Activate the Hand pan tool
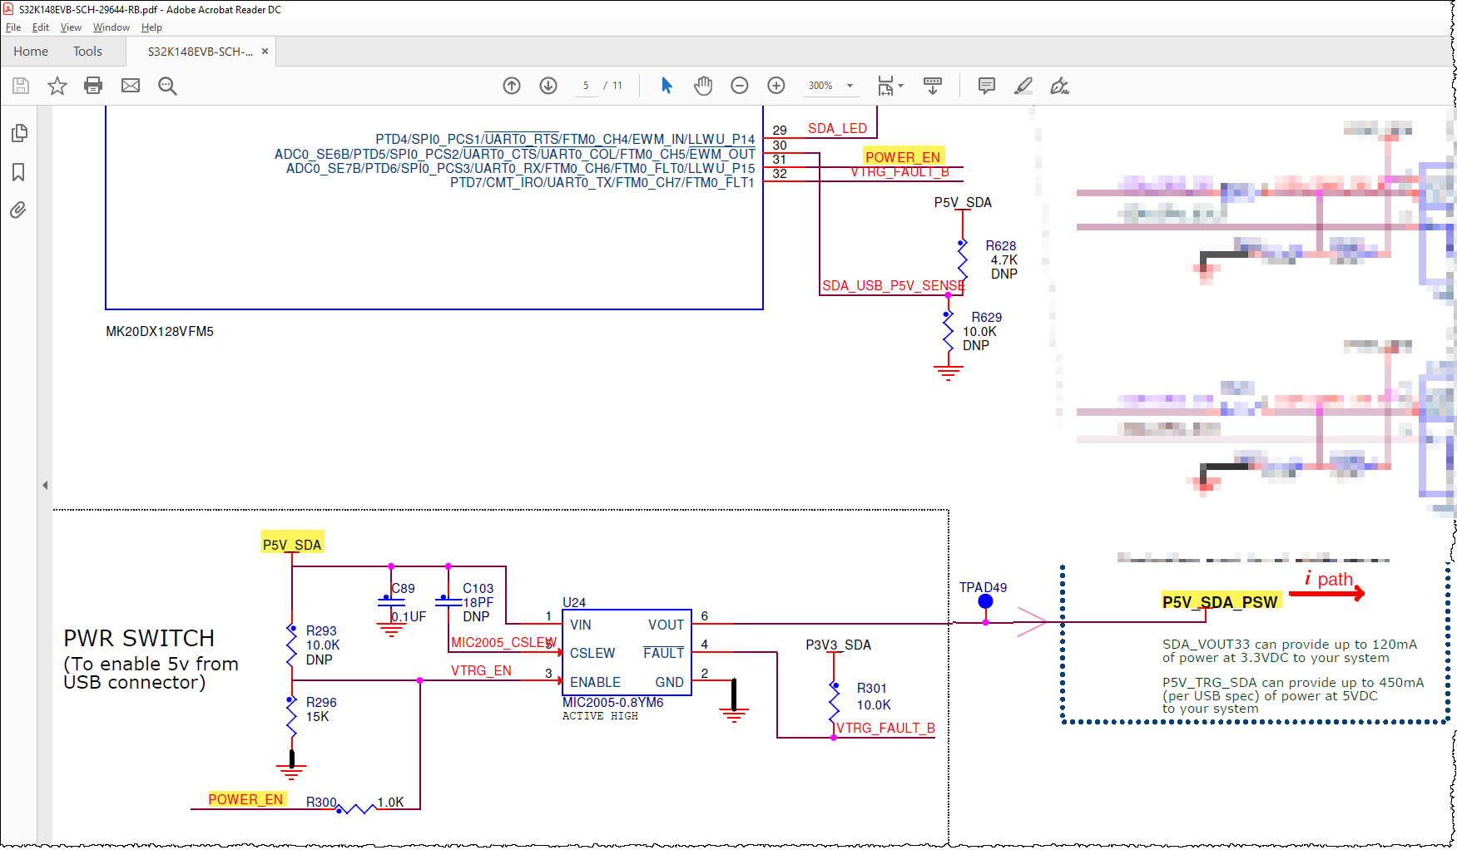This screenshot has width=1457, height=850. coord(703,86)
